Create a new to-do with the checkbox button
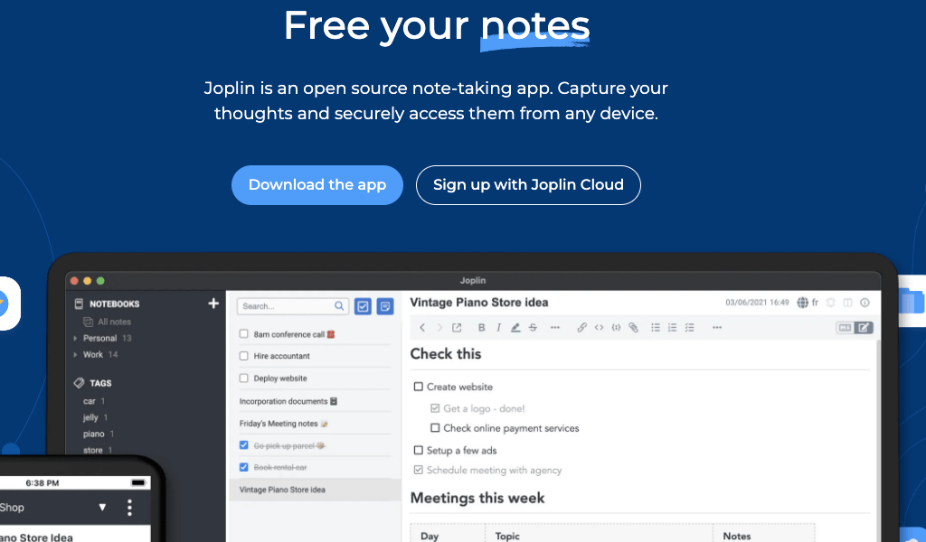This screenshot has height=542, width=926. tap(363, 306)
